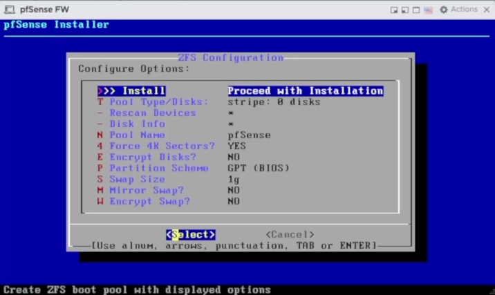The image size is (495, 295).
Task: Select Pool Name option
Action: [x=131, y=135]
